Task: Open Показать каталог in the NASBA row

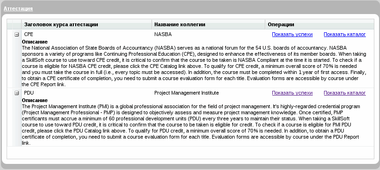Action: pyautogui.click(x=345, y=34)
